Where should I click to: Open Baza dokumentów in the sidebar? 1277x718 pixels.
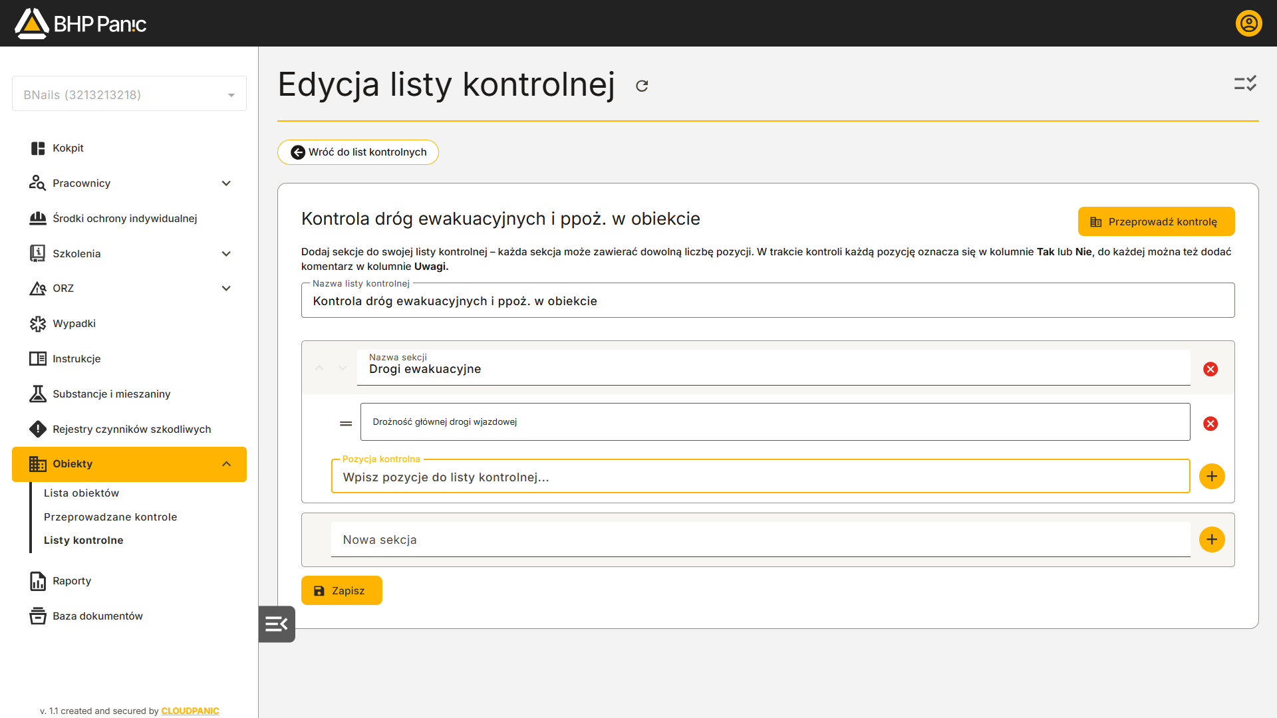click(129, 616)
